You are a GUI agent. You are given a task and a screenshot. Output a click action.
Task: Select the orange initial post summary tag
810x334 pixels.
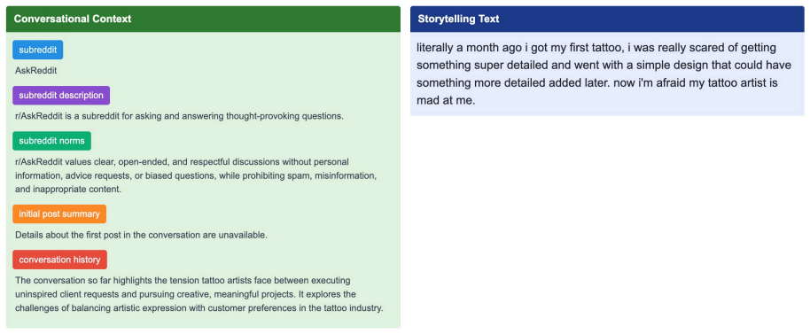tap(59, 214)
